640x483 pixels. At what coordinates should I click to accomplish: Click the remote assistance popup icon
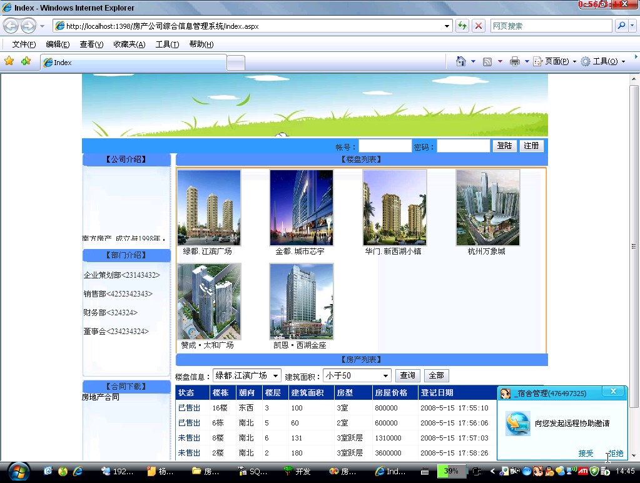tap(518, 424)
